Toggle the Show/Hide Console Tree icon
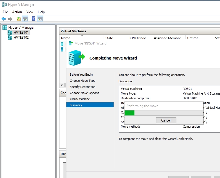Image resolution: width=220 pixels, height=178 pixels. click(25, 19)
